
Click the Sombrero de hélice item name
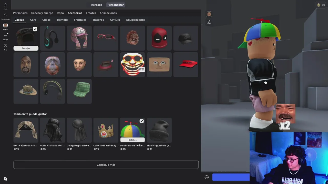(132, 145)
